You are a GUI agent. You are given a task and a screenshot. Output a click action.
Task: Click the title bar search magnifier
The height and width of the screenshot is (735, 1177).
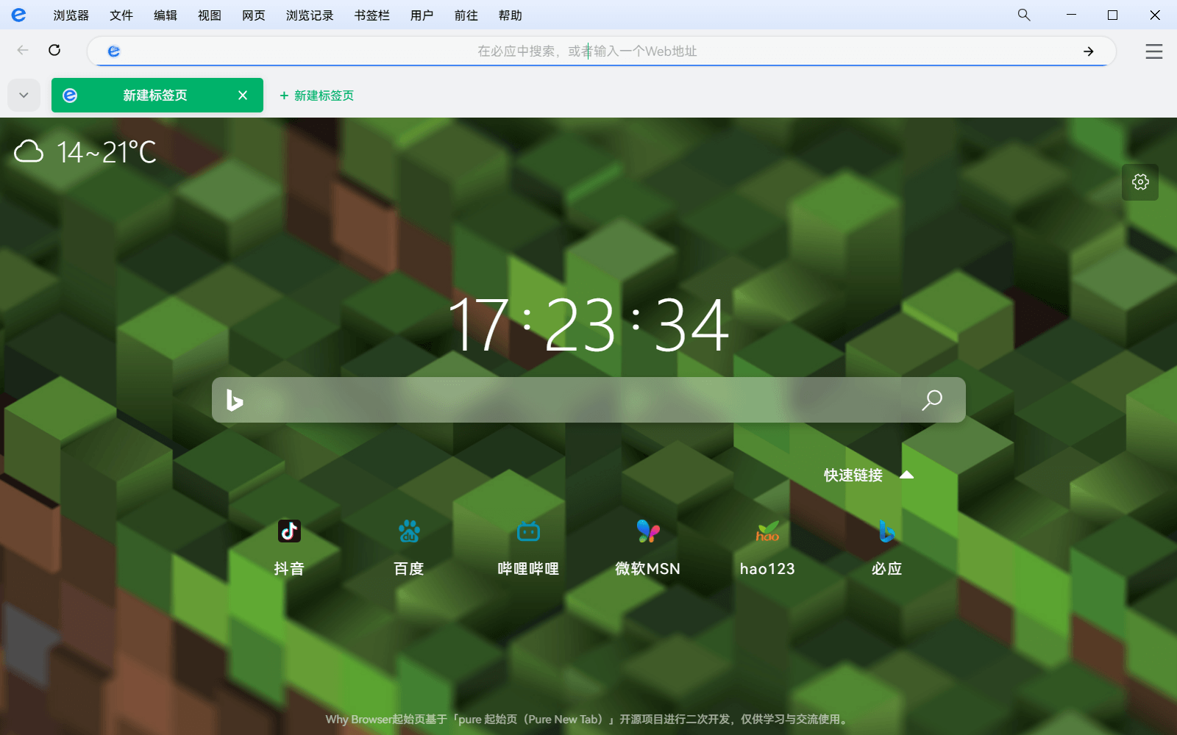coord(1023,15)
